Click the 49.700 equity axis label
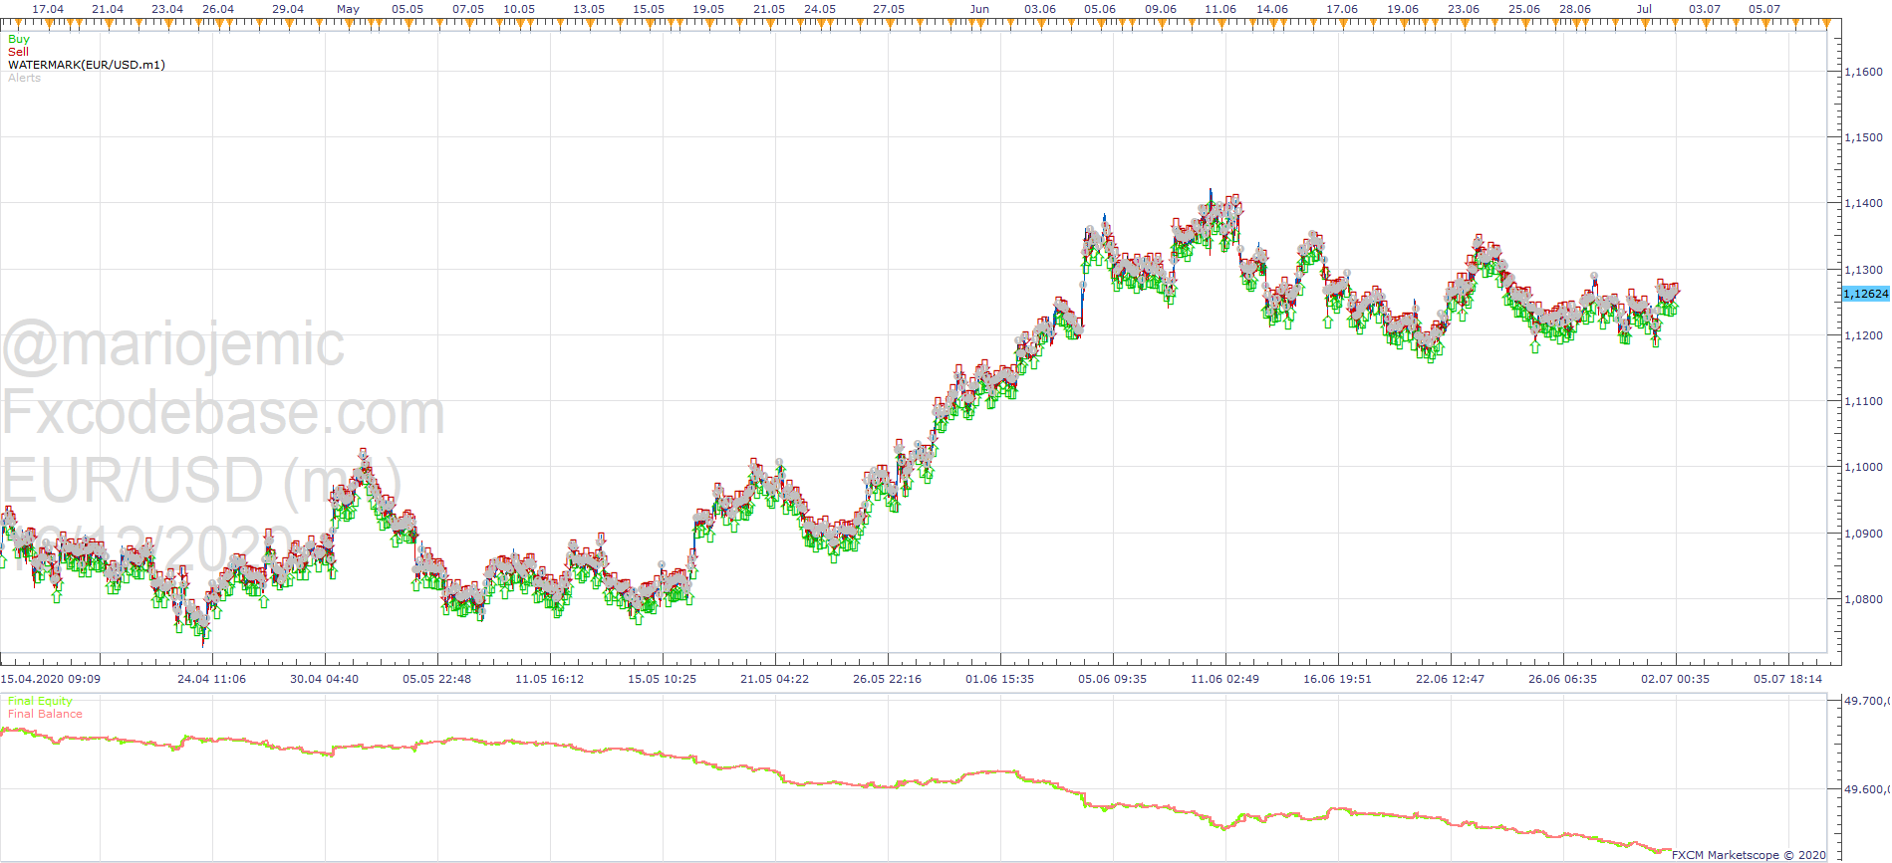 (x=1867, y=701)
